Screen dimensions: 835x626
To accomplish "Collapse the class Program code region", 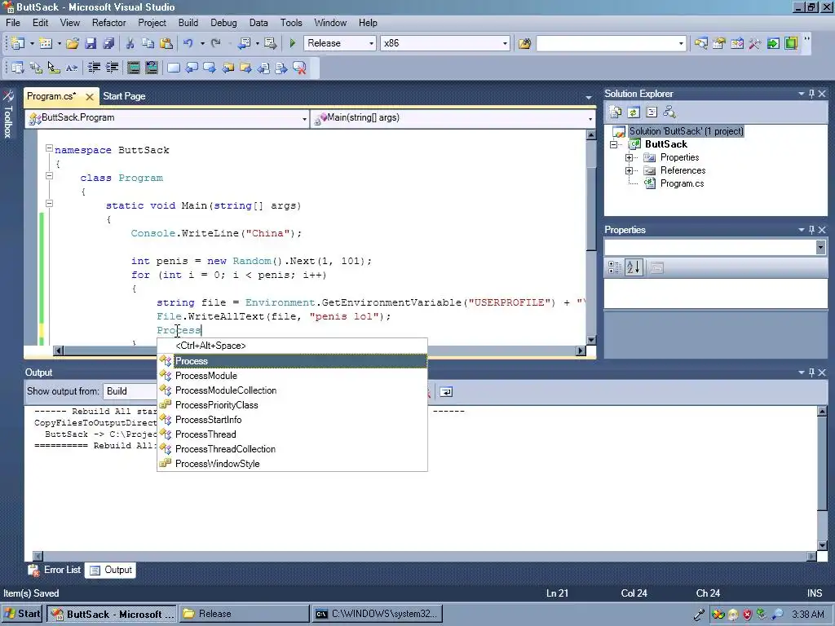I will (x=49, y=176).
